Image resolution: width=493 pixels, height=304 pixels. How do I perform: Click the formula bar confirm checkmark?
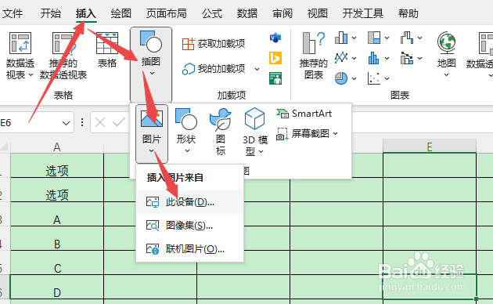[x=119, y=122]
